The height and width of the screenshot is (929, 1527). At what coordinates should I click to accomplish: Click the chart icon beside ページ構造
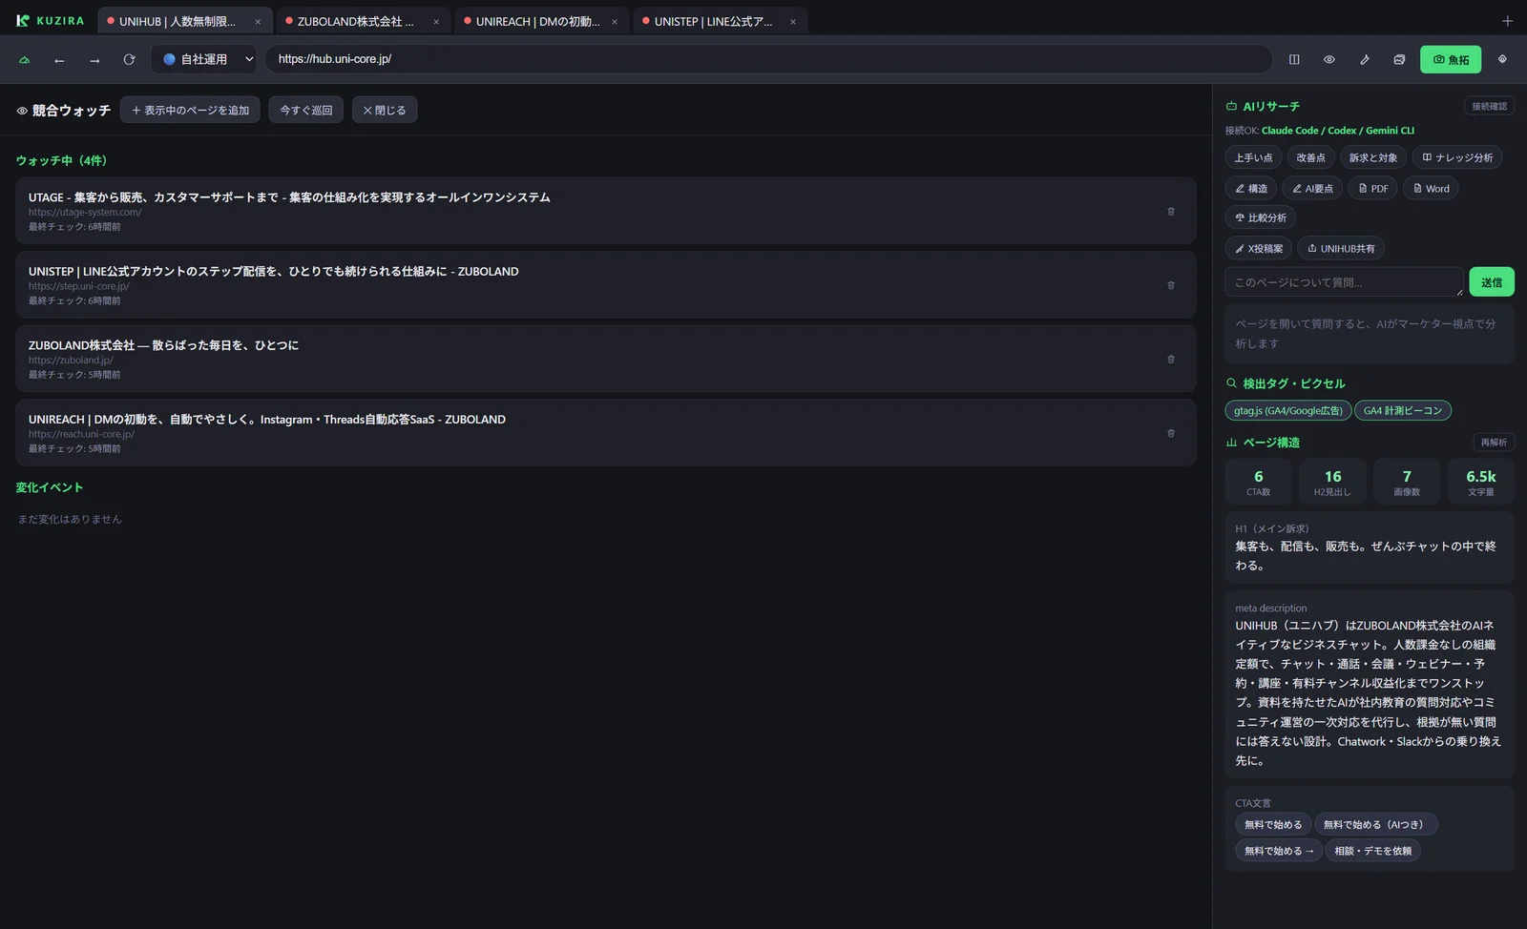tap(1231, 443)
